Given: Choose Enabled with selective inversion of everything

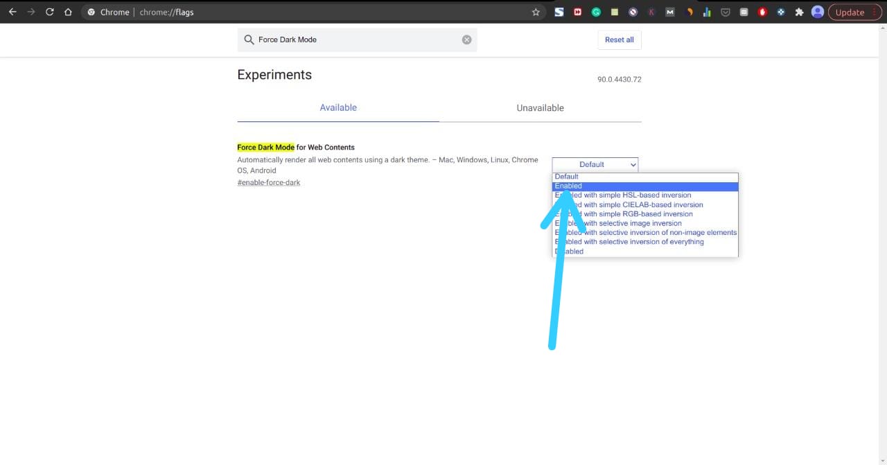Looking at the screenshot, I should tap(645, 242).
